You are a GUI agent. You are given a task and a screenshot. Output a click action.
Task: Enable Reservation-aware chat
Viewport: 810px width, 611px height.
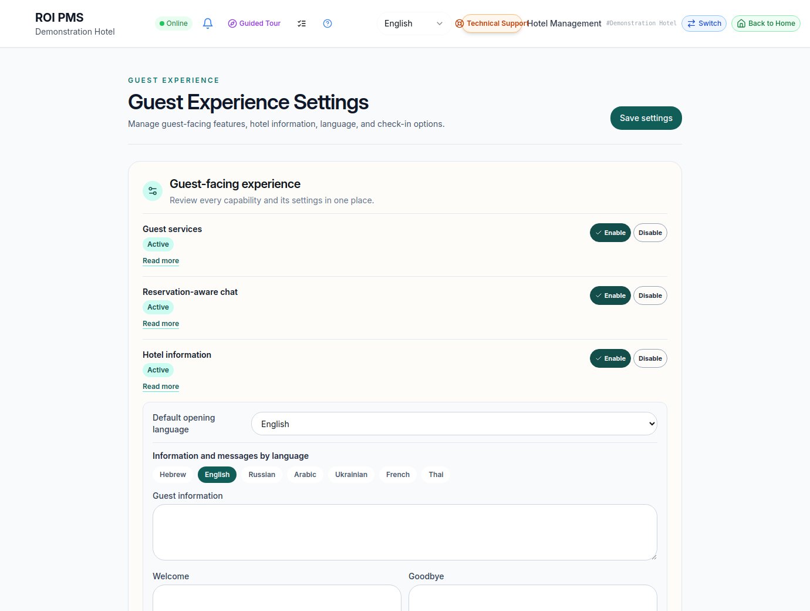(x=610, y=296)
